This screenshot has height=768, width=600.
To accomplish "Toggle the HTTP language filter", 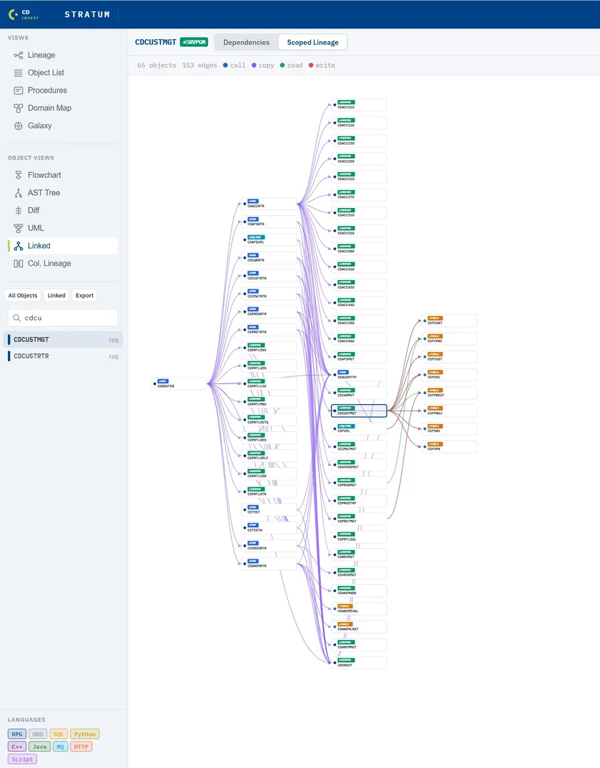I will [81, 747].
